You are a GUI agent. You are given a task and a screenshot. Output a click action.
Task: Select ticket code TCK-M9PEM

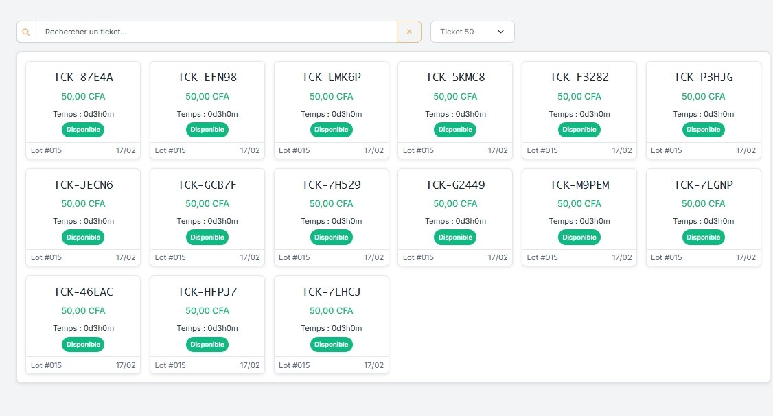579,185
